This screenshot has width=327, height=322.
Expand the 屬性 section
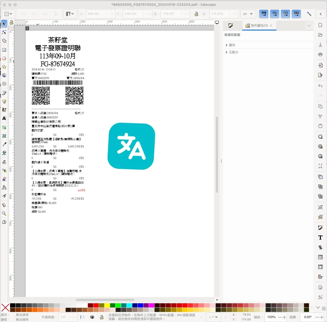[x=232, y=45]
